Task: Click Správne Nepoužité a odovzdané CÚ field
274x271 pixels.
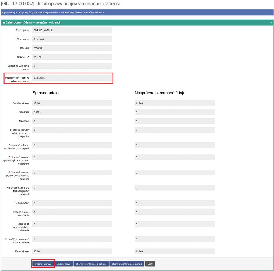Action: pos(72,239)
